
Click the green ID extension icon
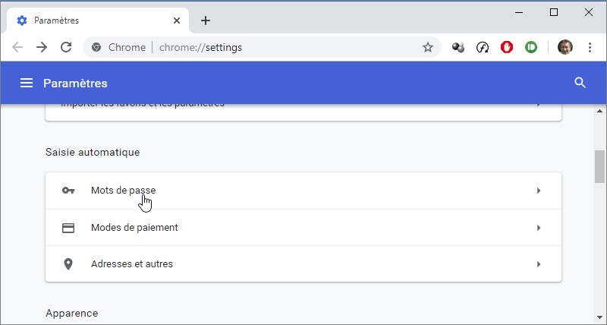[531, 47]
